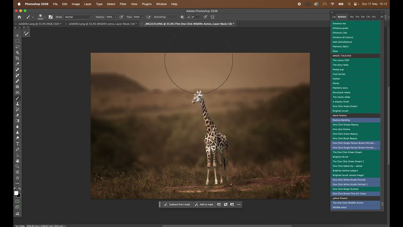Select the Object Selection tool
This screenshot has height=227, width=403.
point(17,53)
